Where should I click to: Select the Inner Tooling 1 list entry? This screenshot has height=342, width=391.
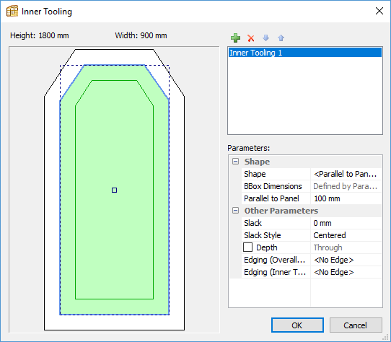pyautogui.click(x=305, y=53)
